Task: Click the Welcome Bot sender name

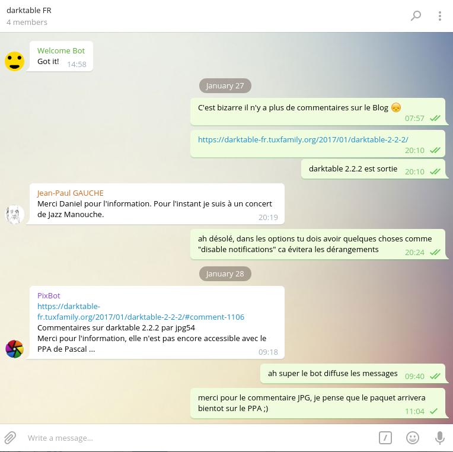Action: (61, 50)
